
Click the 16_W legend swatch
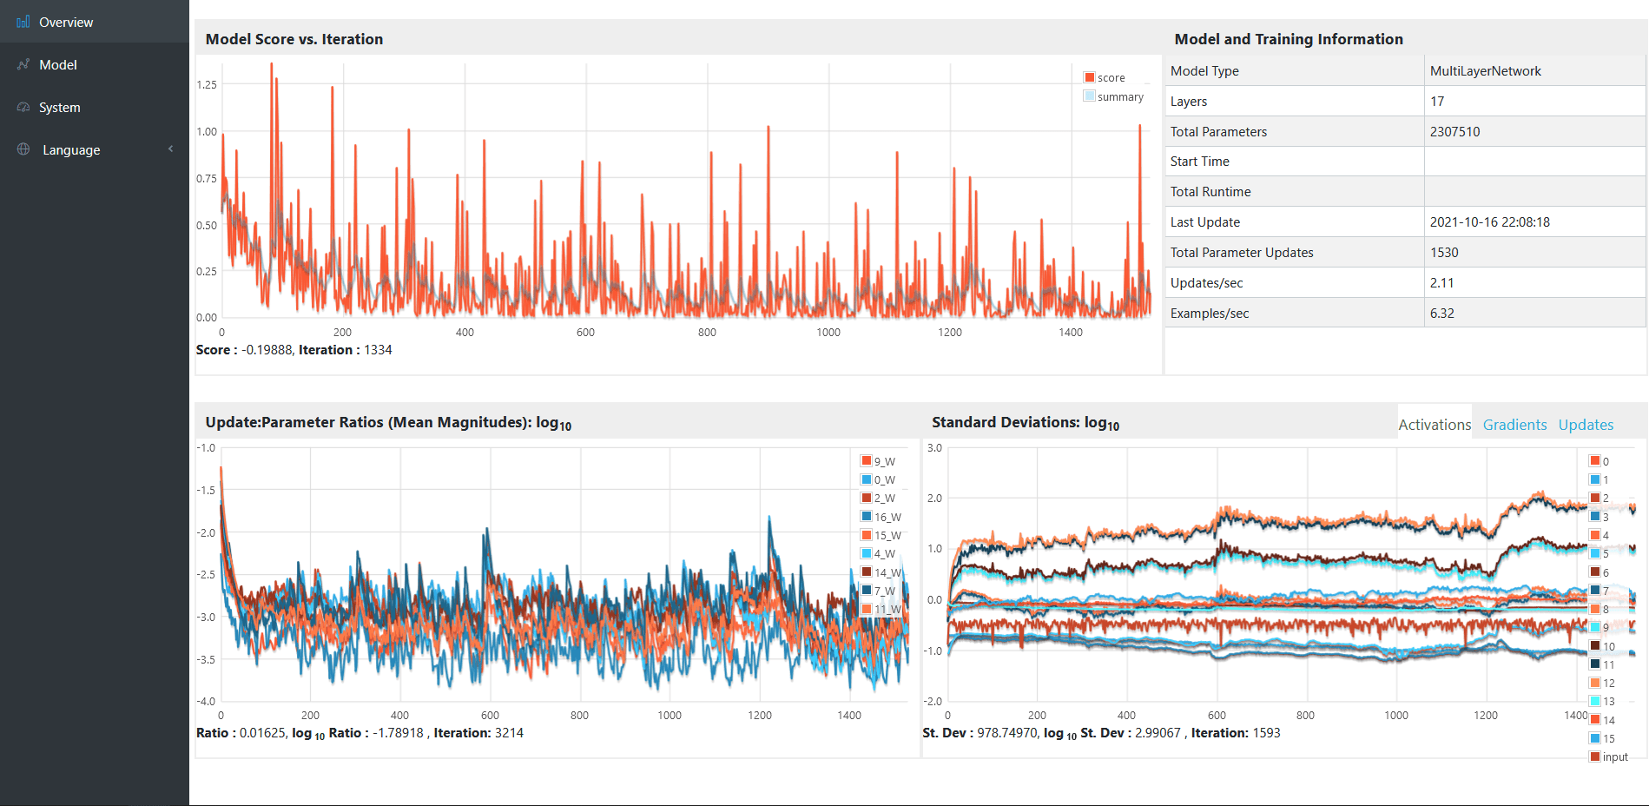pos(866,517)
